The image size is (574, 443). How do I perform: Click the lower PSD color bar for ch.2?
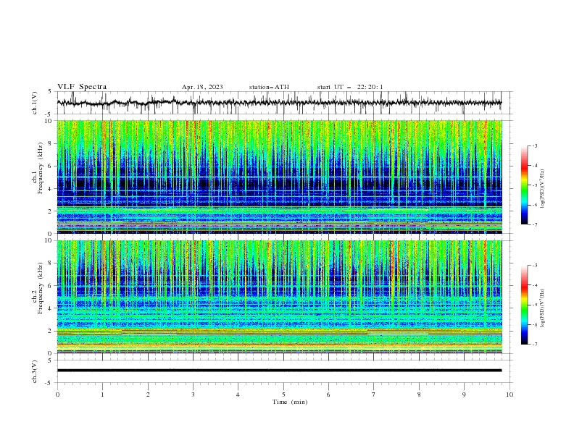coord(525,305)
